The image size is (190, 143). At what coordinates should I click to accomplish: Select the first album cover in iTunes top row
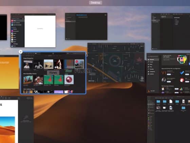(28, 64)
